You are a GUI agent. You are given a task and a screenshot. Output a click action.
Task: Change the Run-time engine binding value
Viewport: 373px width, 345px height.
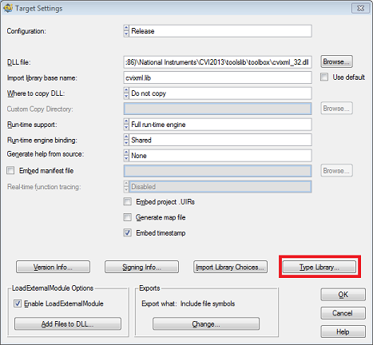[x=126, y=140]
